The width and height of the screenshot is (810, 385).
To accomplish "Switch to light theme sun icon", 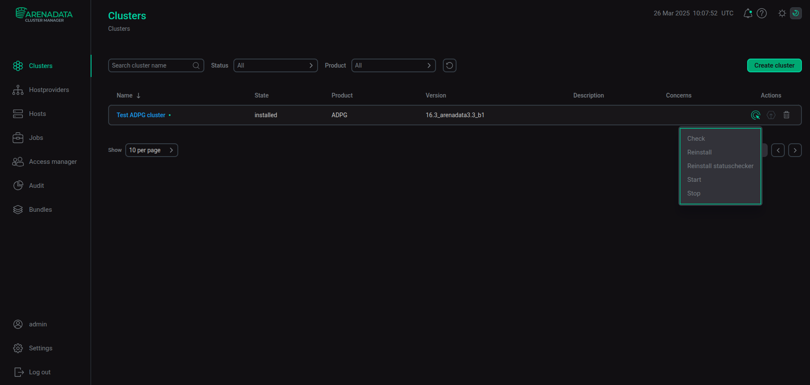I will point(782,13).
